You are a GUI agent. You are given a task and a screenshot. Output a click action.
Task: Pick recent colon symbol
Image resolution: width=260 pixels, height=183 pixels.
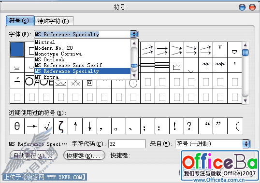[x=162, y=126]
